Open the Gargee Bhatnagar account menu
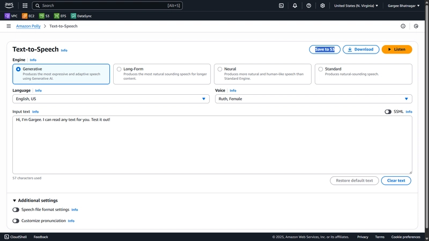This screenshot has width=429, height=241. 404,5
